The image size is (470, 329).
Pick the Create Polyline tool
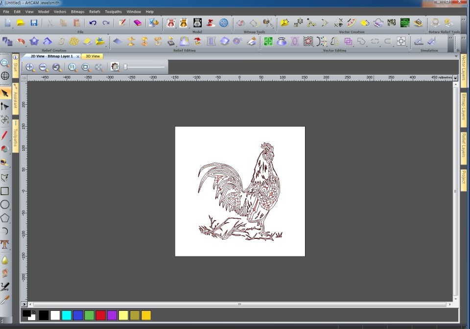click(4, 178)
